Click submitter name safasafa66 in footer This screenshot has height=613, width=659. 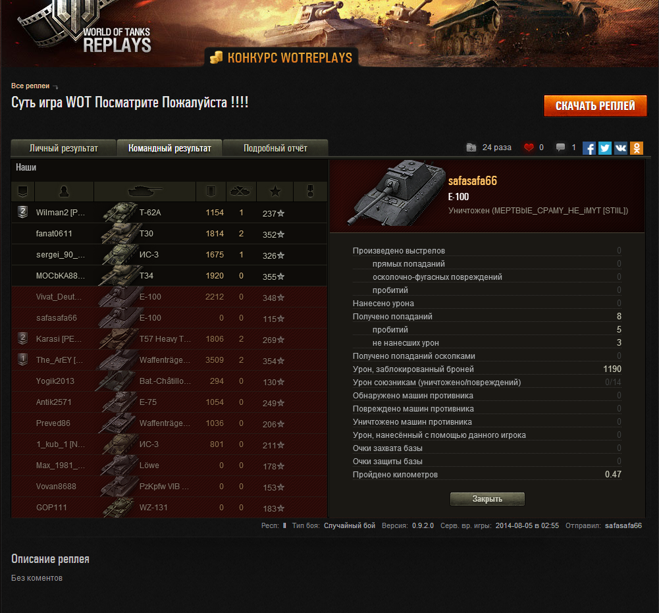pyautogui.click(x=623, y=525)
